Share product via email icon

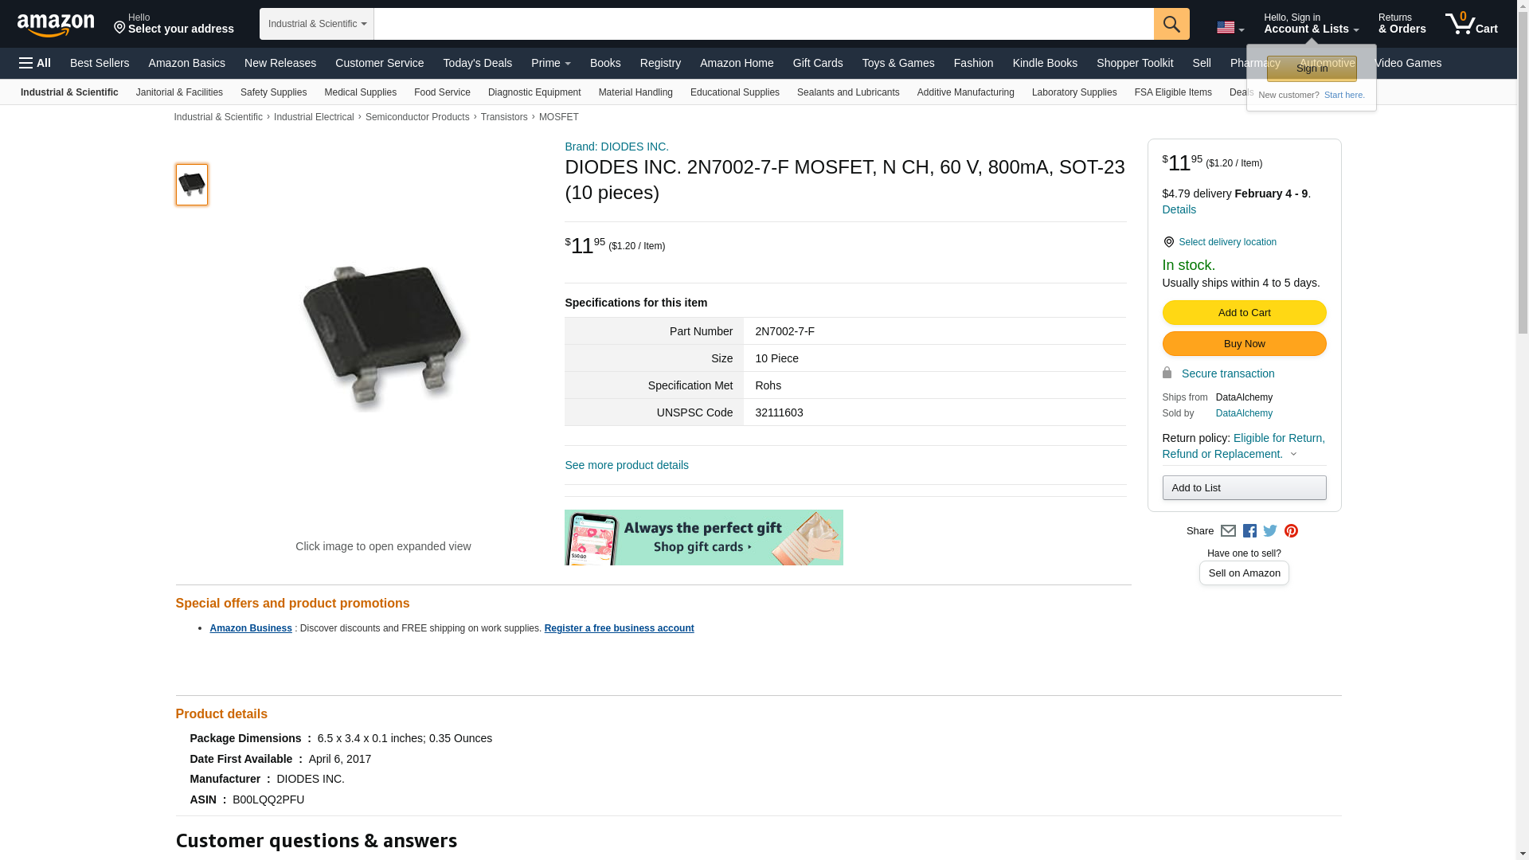coord(1228,531)
